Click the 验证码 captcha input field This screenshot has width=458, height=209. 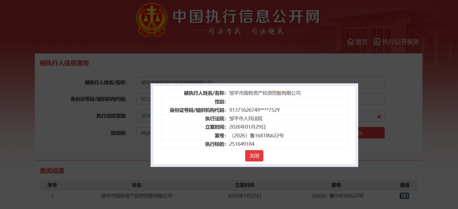tap(144, 133)
